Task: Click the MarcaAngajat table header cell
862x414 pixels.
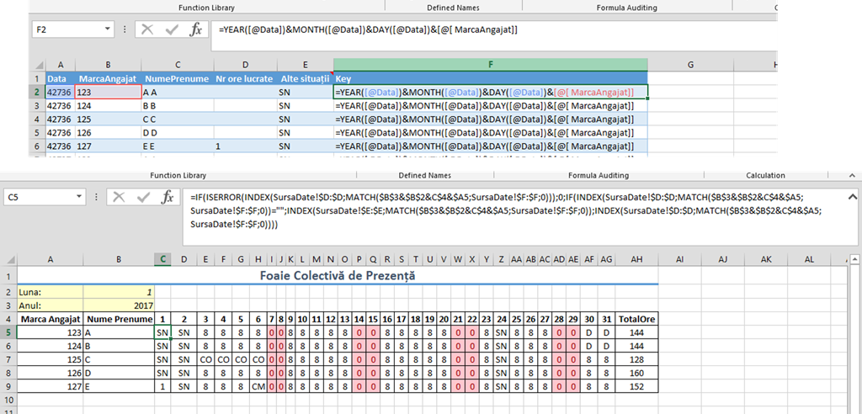Action: (107, 78)
